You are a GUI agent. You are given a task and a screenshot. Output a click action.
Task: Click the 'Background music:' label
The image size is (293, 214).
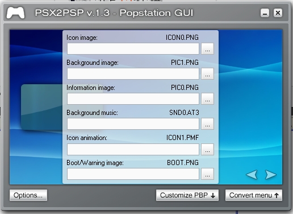[92, 113]
